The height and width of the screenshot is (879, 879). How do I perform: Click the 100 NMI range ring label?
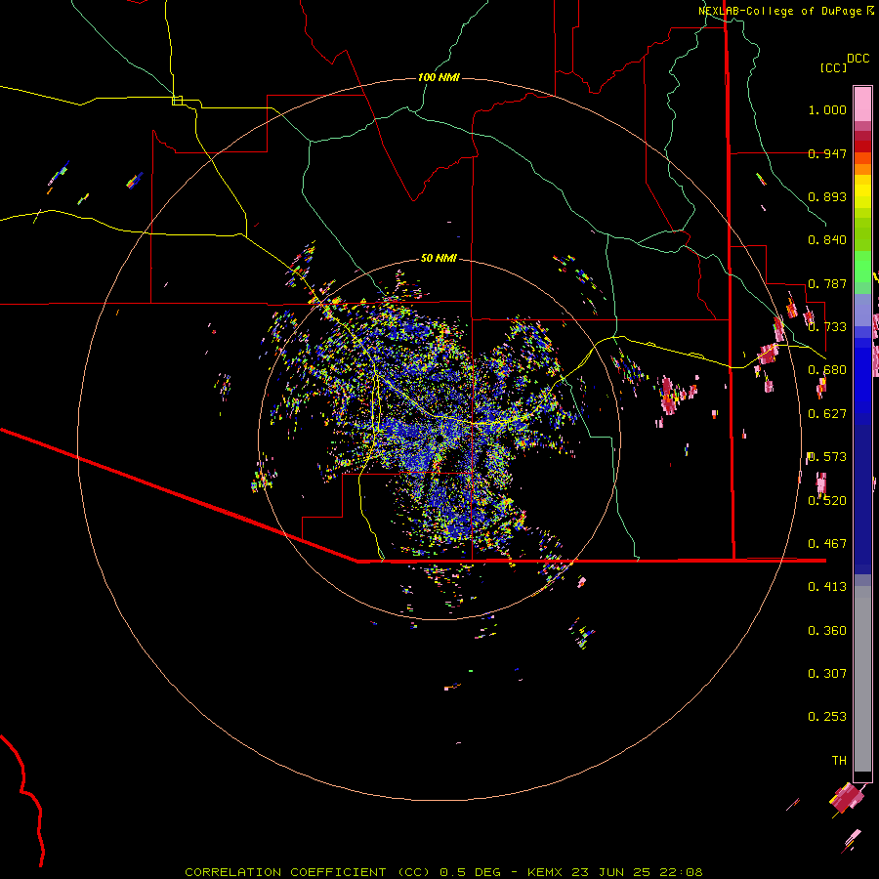439,77
